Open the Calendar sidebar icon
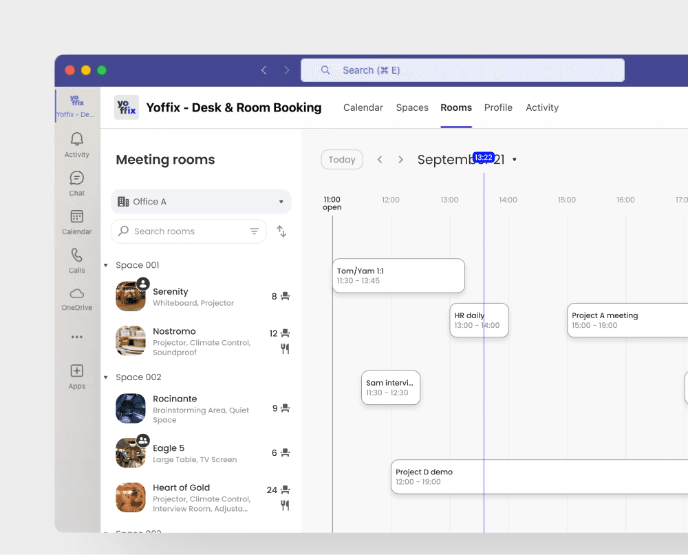This screenshot has height=555, width=688. tap(76, 220)
